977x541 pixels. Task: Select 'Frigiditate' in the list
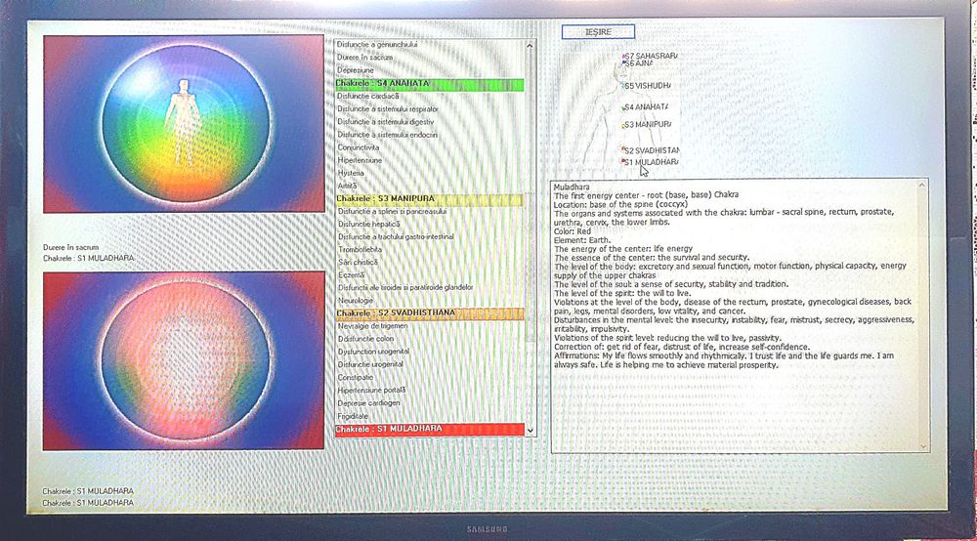pos(353,416)
